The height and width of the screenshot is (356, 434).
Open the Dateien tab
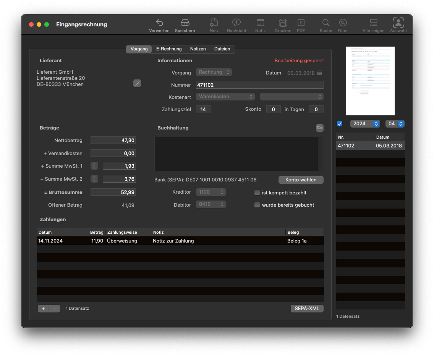pyautogui.click(x=222, y=49)
